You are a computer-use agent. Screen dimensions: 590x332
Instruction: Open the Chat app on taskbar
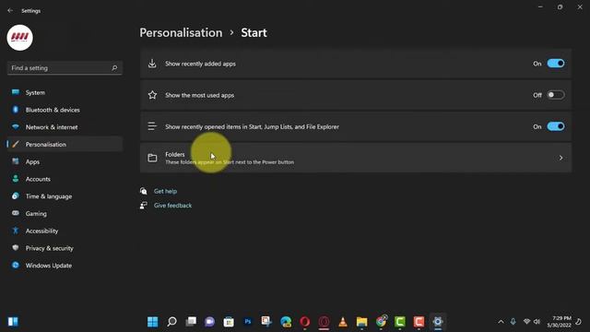coord(210,322)
